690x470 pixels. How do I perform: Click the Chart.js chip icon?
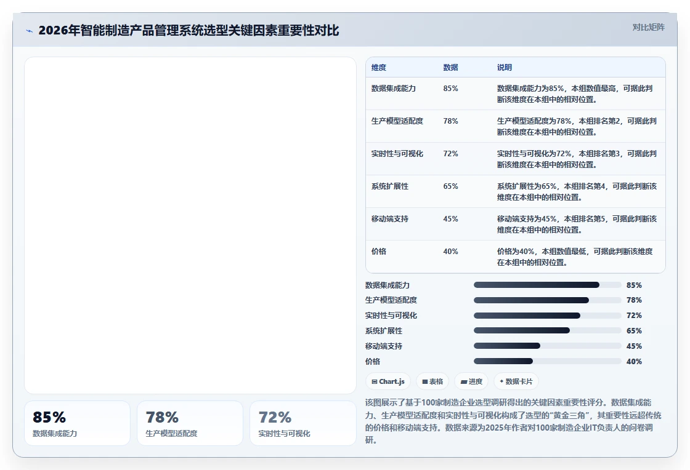375,381
